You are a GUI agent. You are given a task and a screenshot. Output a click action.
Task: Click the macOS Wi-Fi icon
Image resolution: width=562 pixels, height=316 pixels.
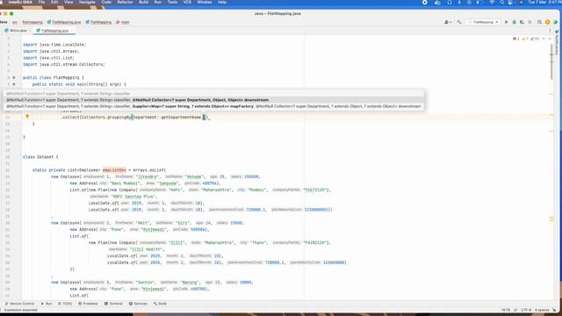[x=492, y=2]
